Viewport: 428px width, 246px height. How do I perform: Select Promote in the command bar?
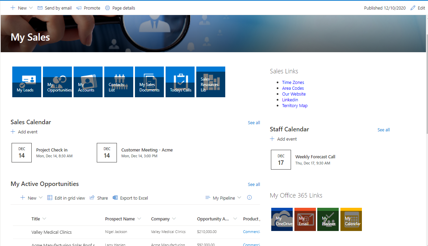tap(88, 8)
